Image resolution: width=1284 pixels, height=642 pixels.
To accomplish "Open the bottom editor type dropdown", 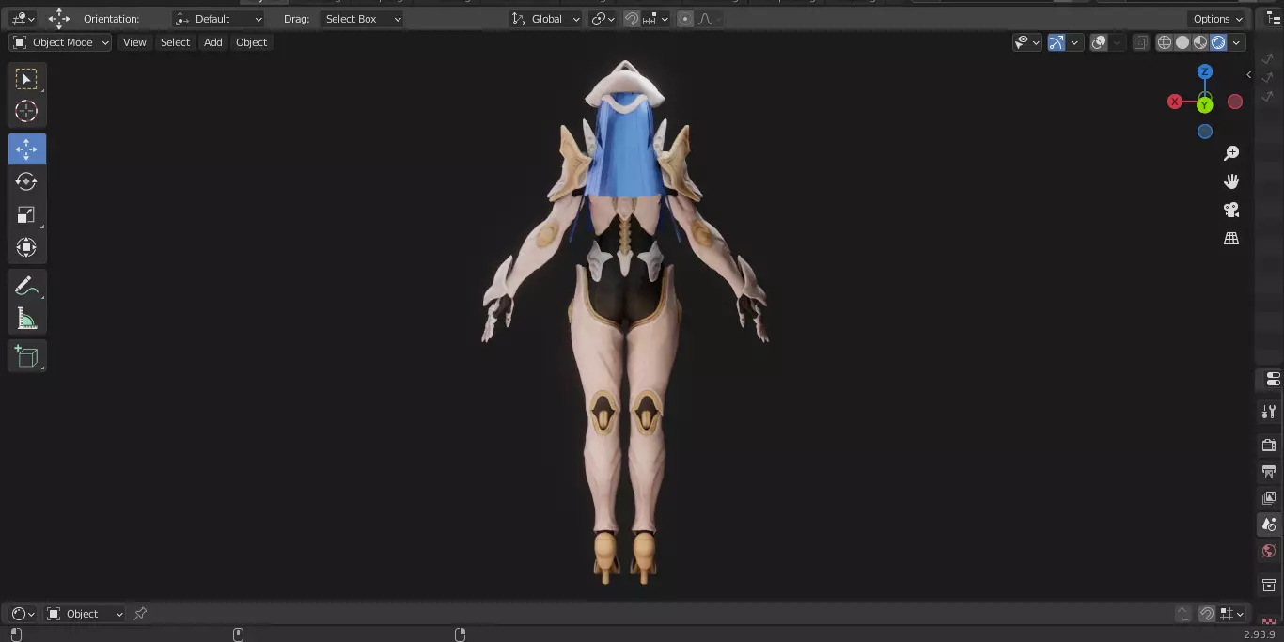I will coord(23,614).
